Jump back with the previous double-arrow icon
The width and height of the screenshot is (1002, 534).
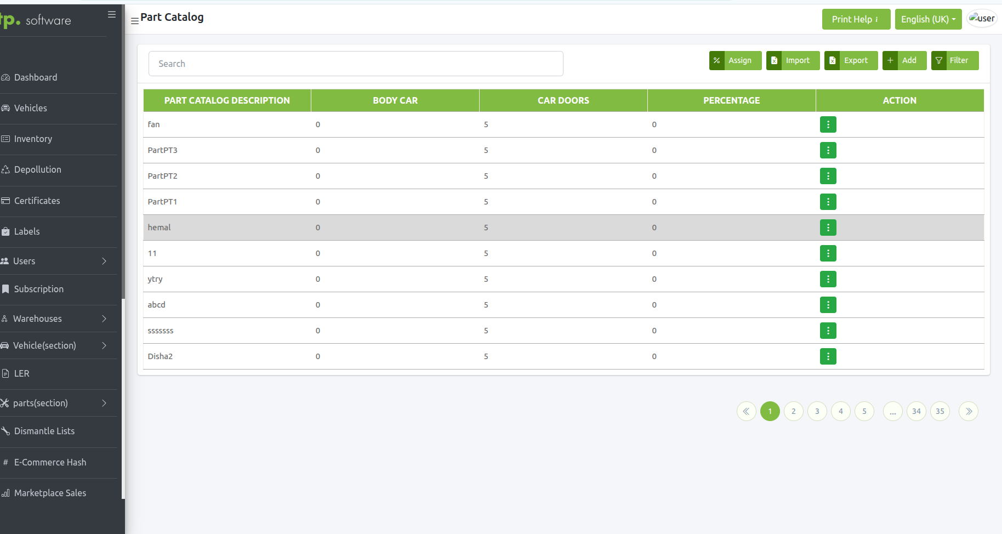click(746, 411)
